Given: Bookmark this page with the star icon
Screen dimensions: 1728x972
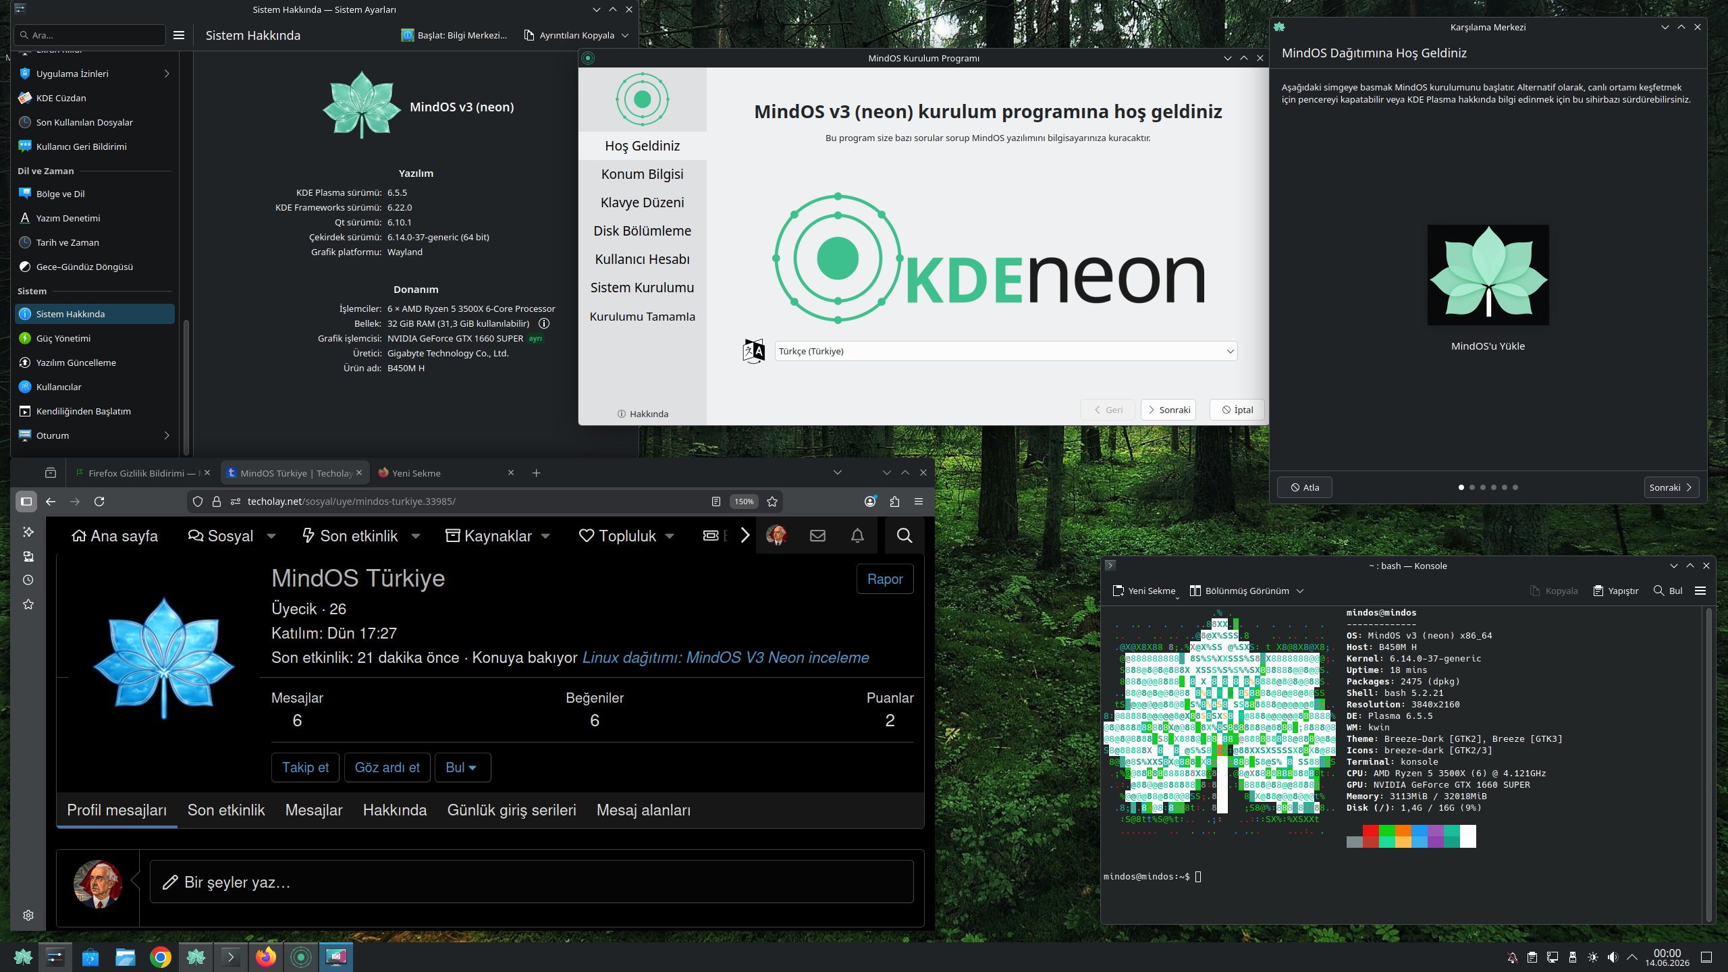Looking at the screenshot, I should point(773,502).
